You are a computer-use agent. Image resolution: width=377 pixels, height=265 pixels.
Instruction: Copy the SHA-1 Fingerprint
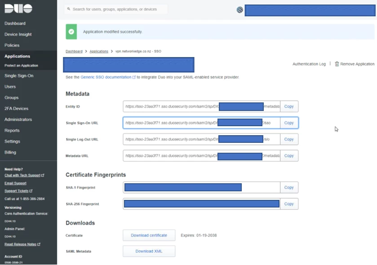point(289,187)
